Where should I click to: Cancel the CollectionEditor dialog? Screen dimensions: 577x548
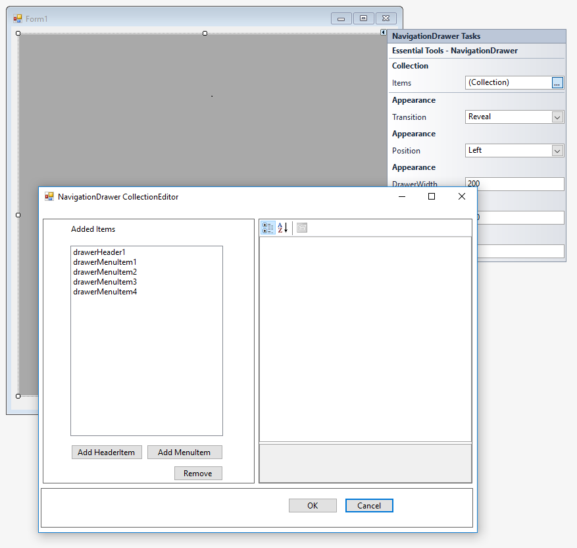tap(369, 506)
